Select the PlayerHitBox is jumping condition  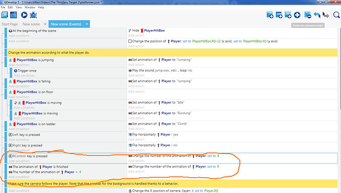tap(35, 60)
